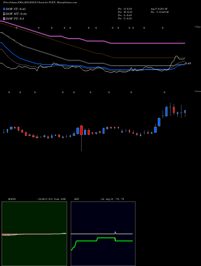
Task: Click the magenta DOW PT legend swatch
Action: coord(4,19)
